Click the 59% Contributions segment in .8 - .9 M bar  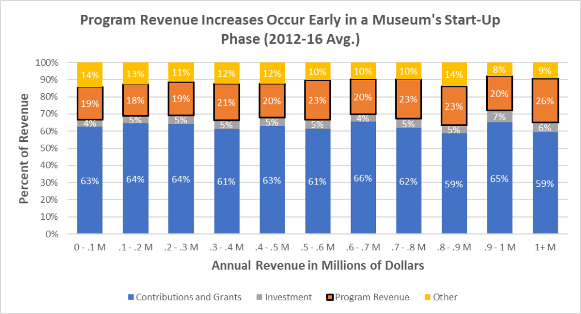(454, 183)
